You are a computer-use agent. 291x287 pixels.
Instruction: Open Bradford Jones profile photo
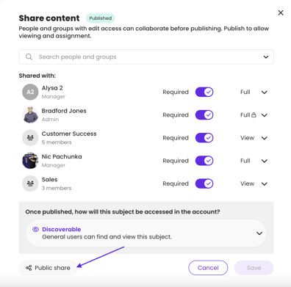coord(30,115)
